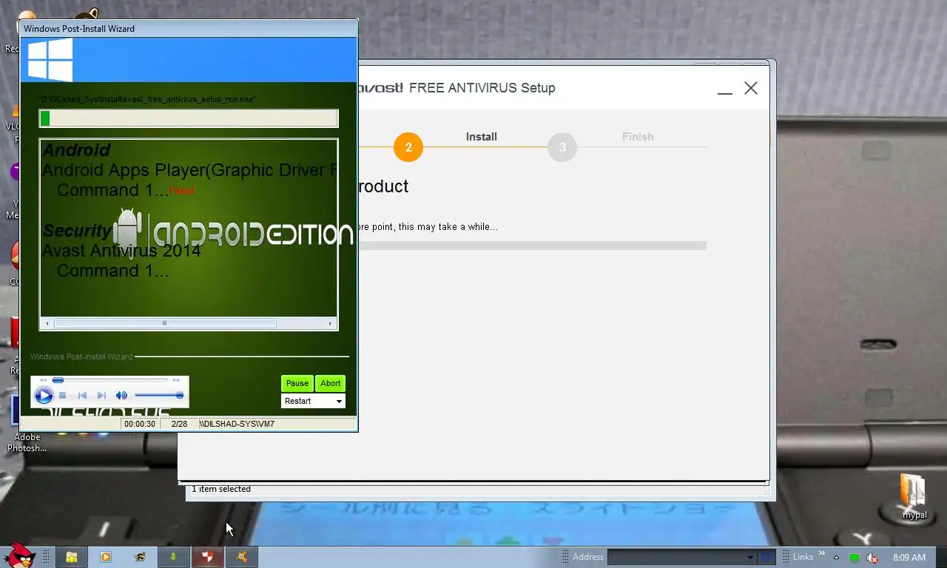This screenshot has height=568, width=947.
Task: Click the horizontal scrollbar in install list
Action: (189, 323)
